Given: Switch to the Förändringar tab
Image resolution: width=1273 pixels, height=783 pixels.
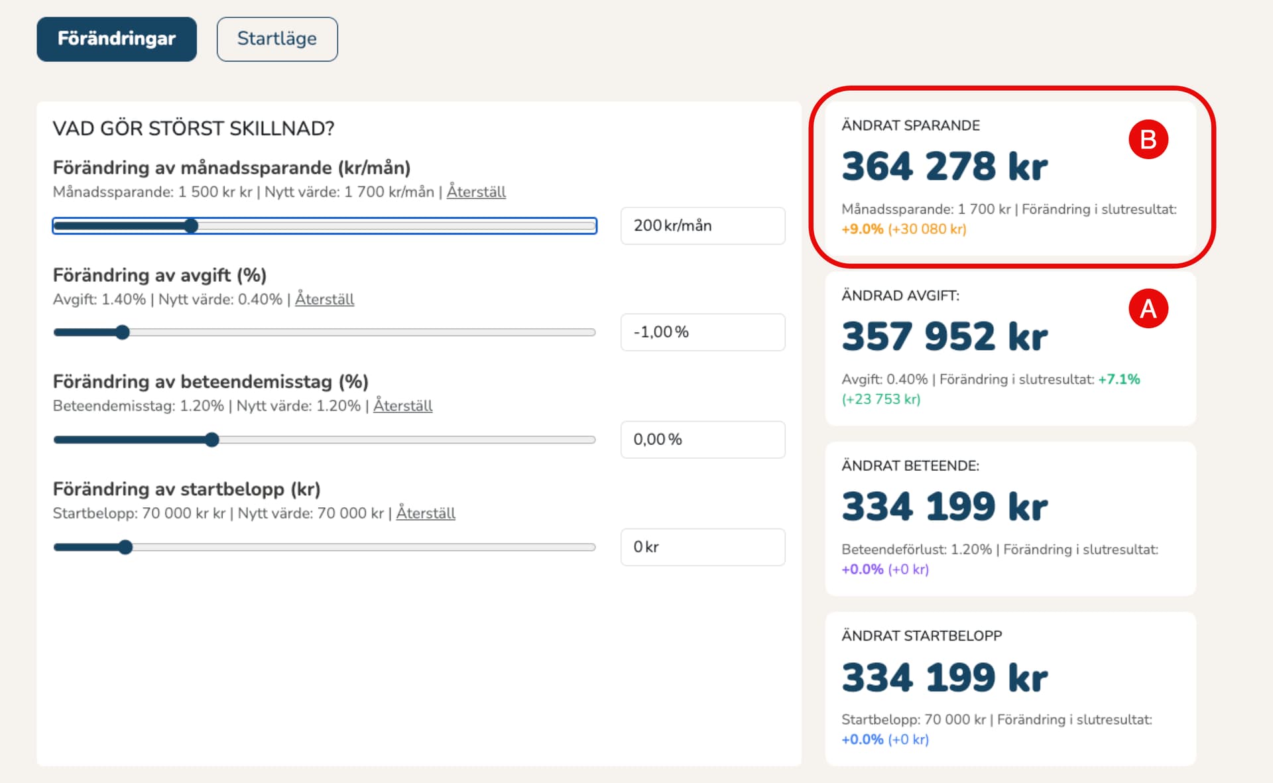Looking at the screenshot, I should pos(117,39).
